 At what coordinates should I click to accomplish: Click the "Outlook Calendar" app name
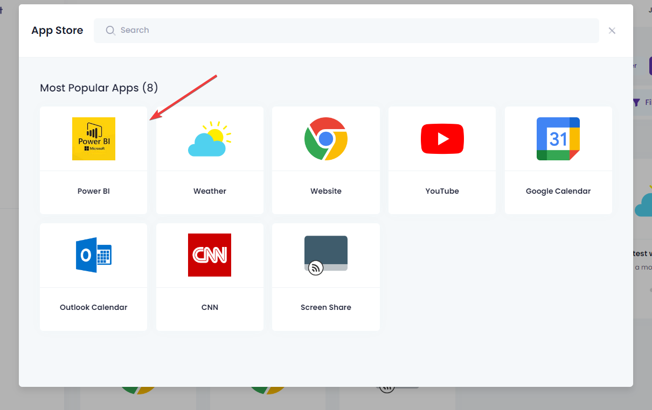[94, 307]
